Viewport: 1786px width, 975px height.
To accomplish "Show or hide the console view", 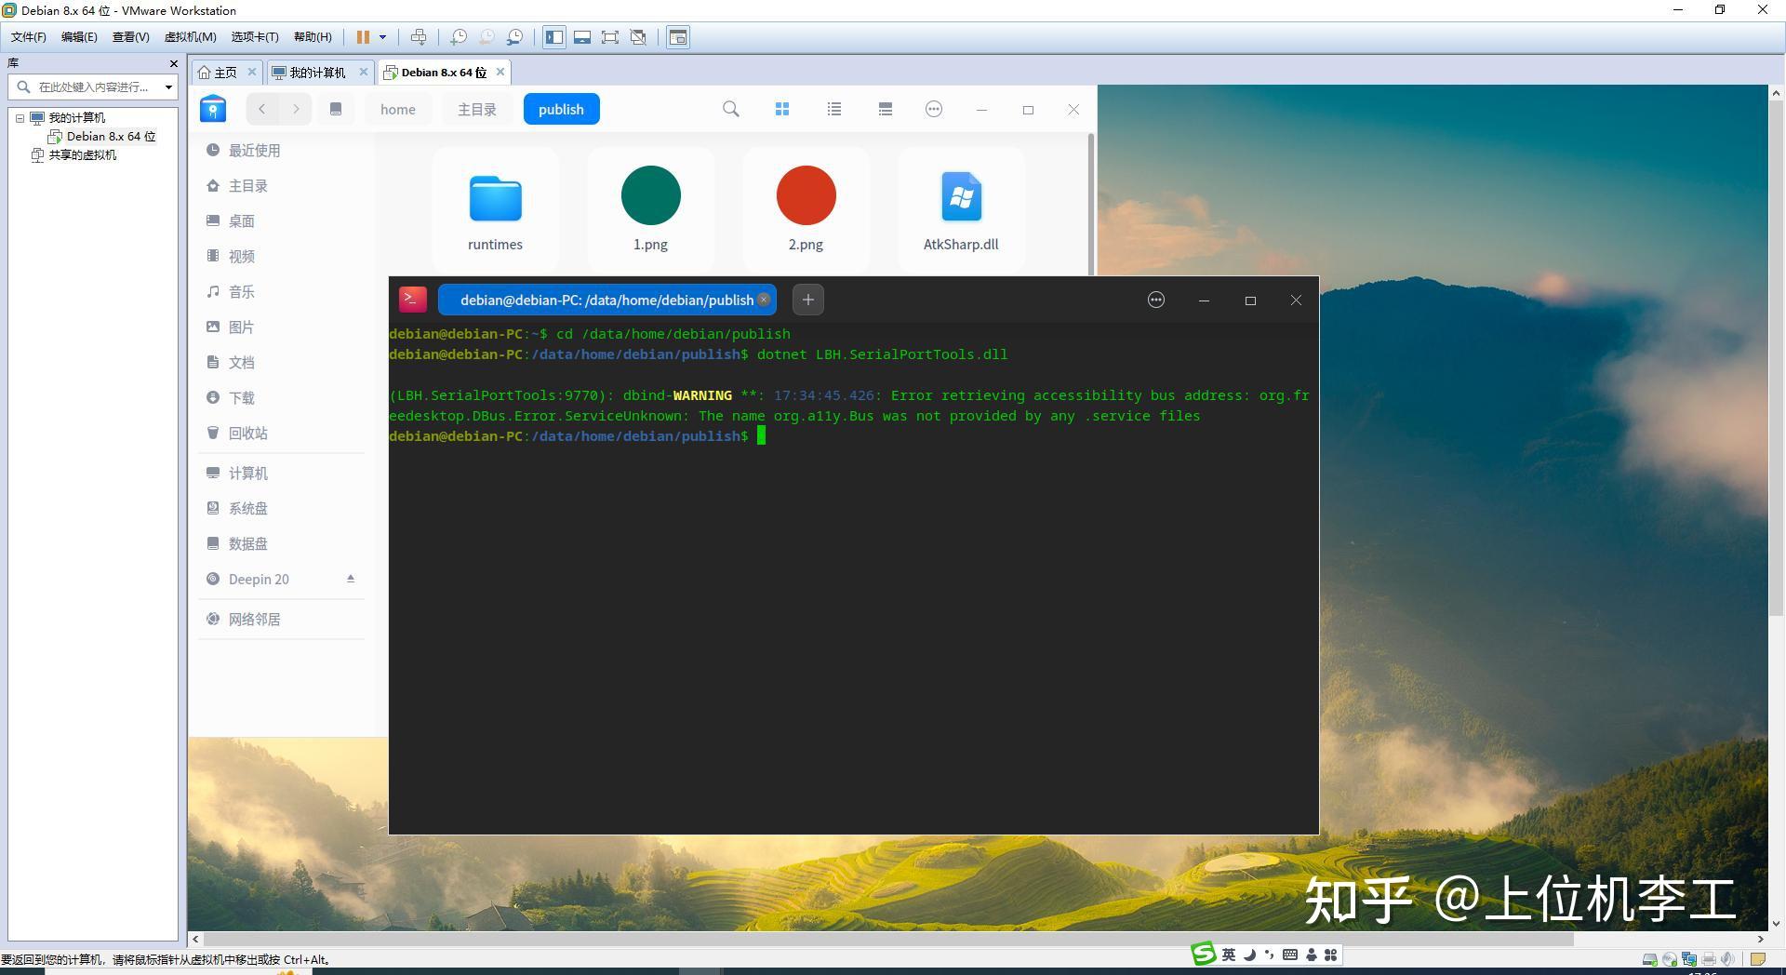I will 583,37.
